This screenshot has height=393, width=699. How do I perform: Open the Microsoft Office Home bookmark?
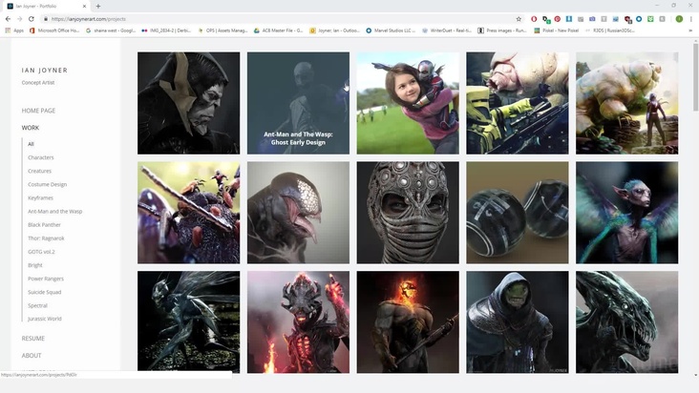[57, 31]
